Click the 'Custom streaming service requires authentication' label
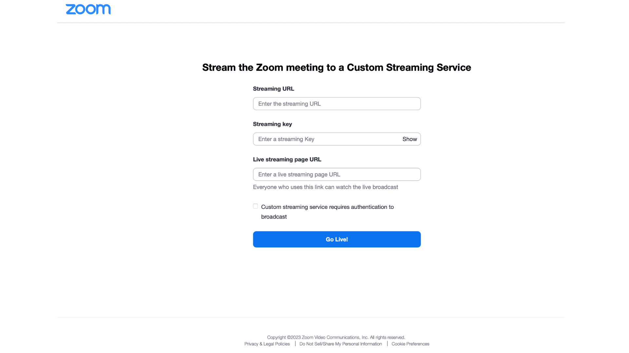629x353 pixels. click(327, 212)
